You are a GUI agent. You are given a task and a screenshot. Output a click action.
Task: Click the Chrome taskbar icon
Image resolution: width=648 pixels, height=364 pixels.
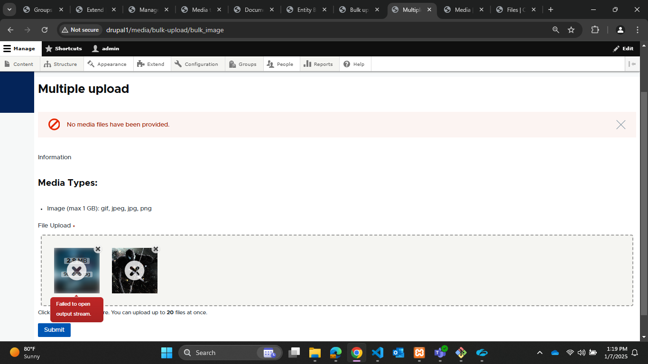tap(357, 353)
